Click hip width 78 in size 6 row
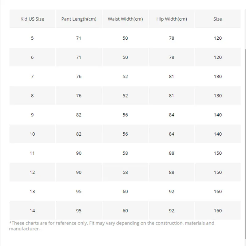Image resolution: width=246 pixels, height=246 pixels. click(172, 58)
